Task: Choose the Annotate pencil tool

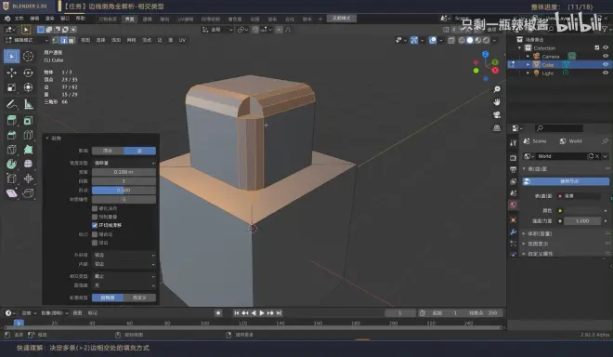Action: (x=12, y=104)
